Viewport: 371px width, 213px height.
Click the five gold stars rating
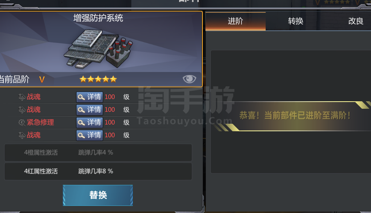point(98,79)
